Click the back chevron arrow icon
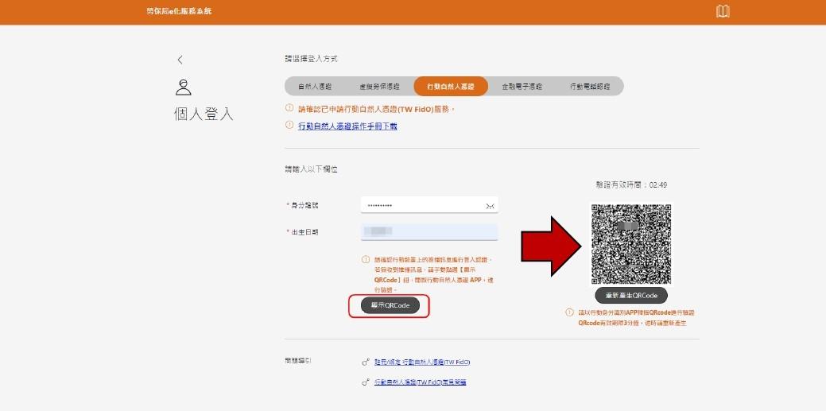This screenshot has width=826, height=411. [x=180, y=60]
